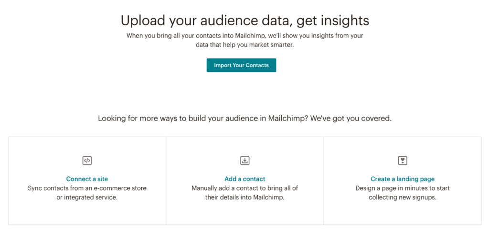Click the heart page icon above Create a landing page
The width and height of the screenshot is (489, 233).
[x=403, y=161]
